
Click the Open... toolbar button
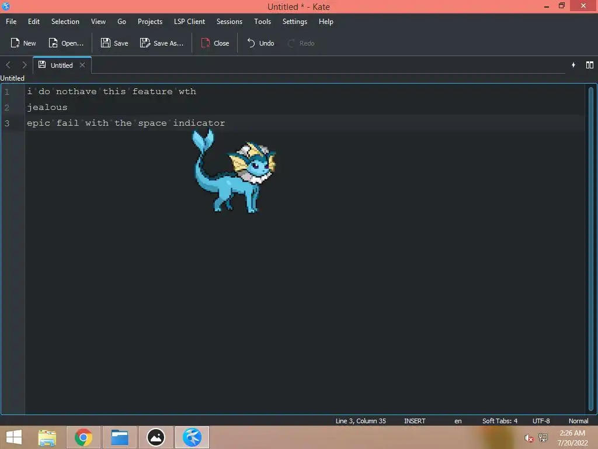point(66,43)
